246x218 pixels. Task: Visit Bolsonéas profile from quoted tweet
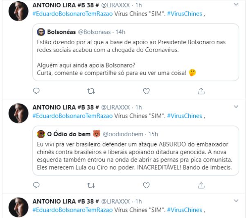click(x=61, y=32)
